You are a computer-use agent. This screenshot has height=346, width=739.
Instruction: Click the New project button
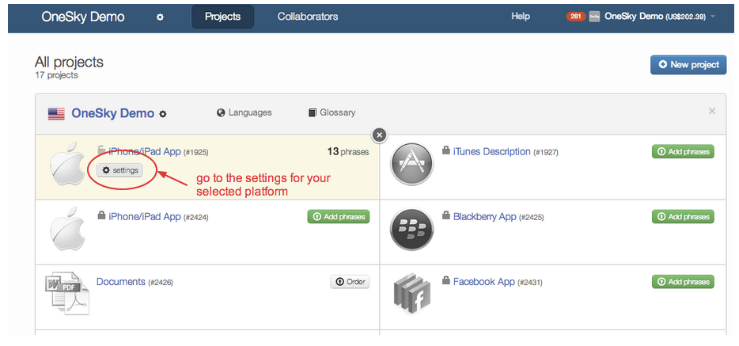coord(688,65)
